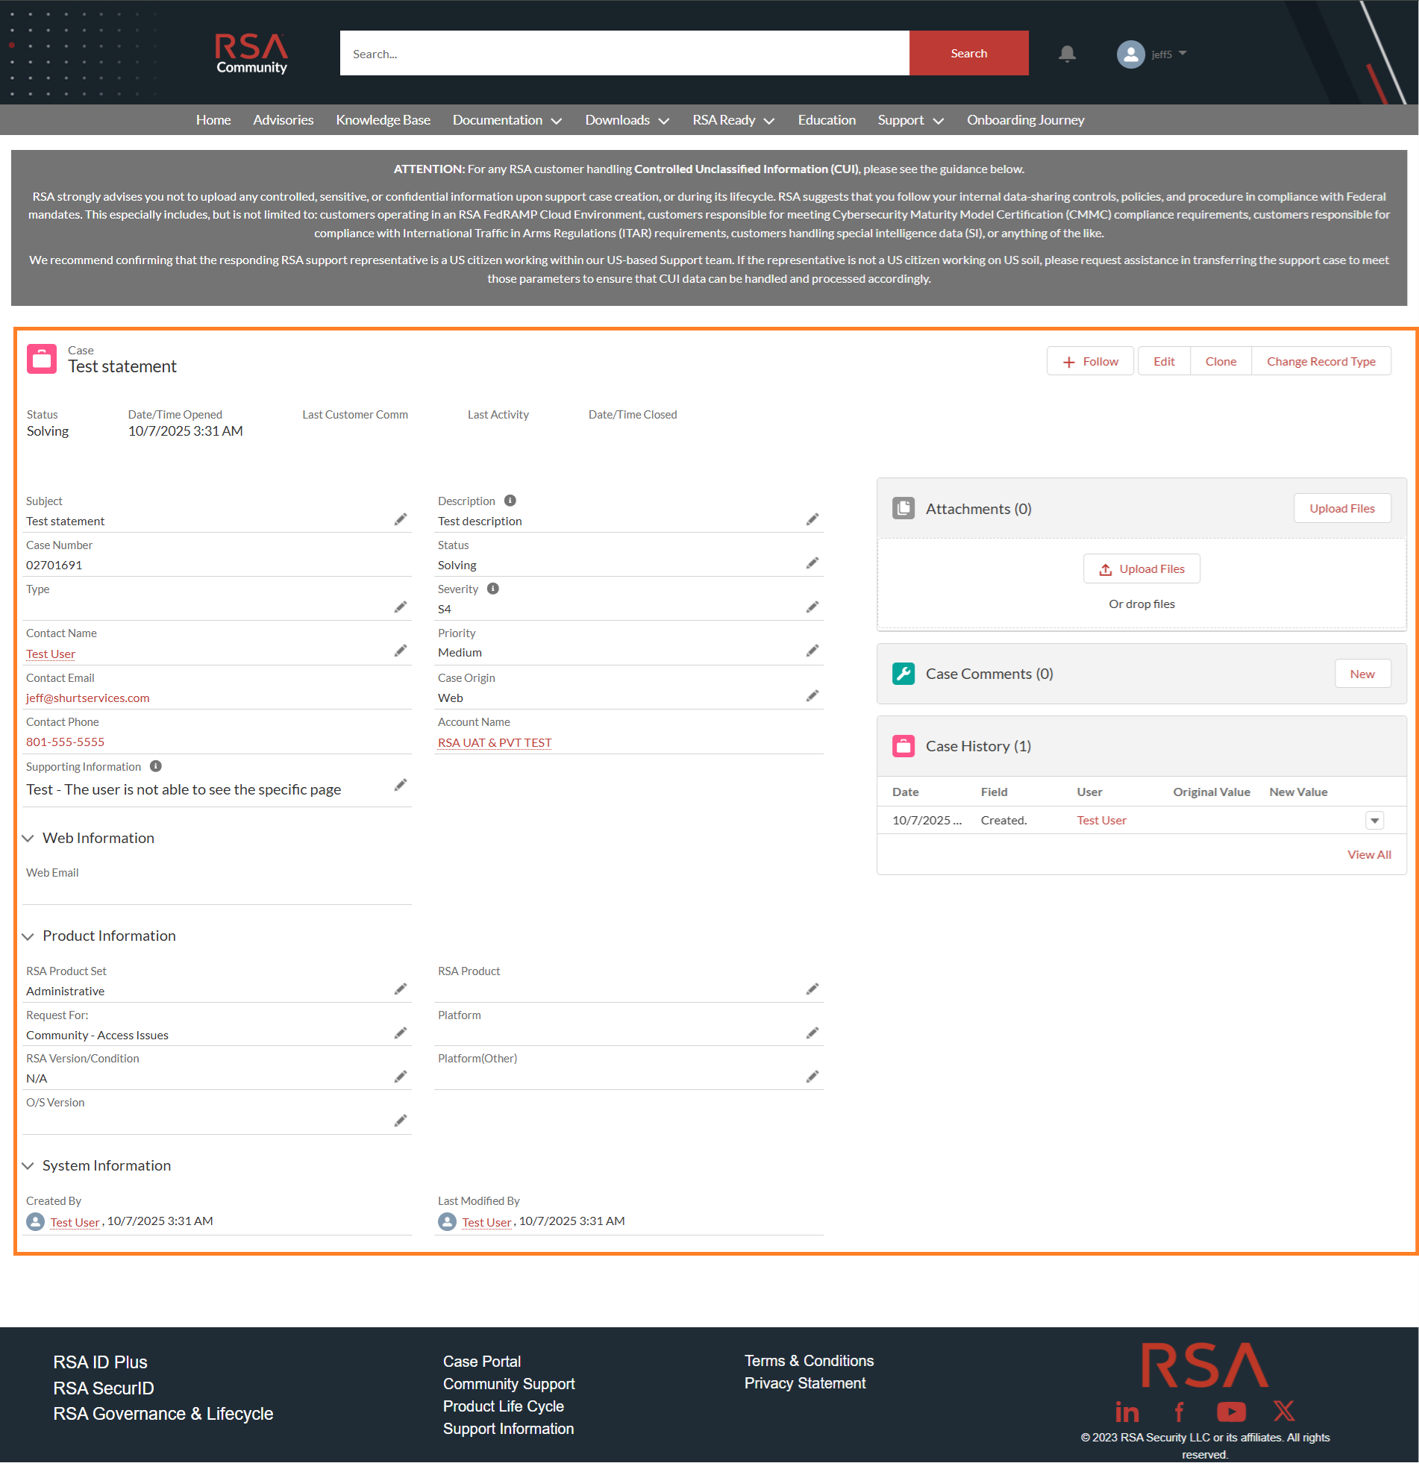Click the Follow button
Screen dimensions: 1419x1472
[x=1090, y=362]
